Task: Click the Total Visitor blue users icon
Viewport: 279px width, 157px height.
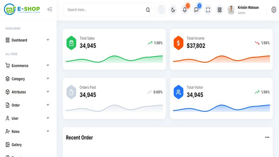Action: tap(178, 92)
